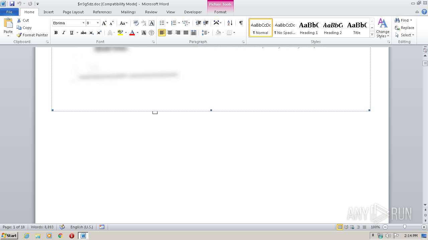428x240 pixels.
Task: Click Increase Indent icon
Action: click(206, 23)
